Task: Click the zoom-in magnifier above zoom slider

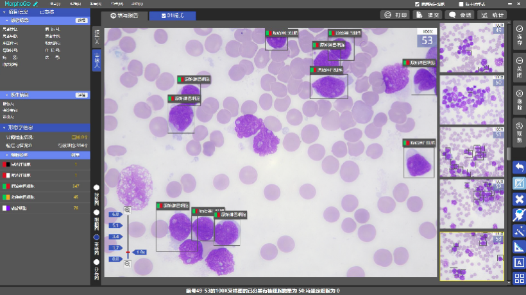Action: (128, 210)
